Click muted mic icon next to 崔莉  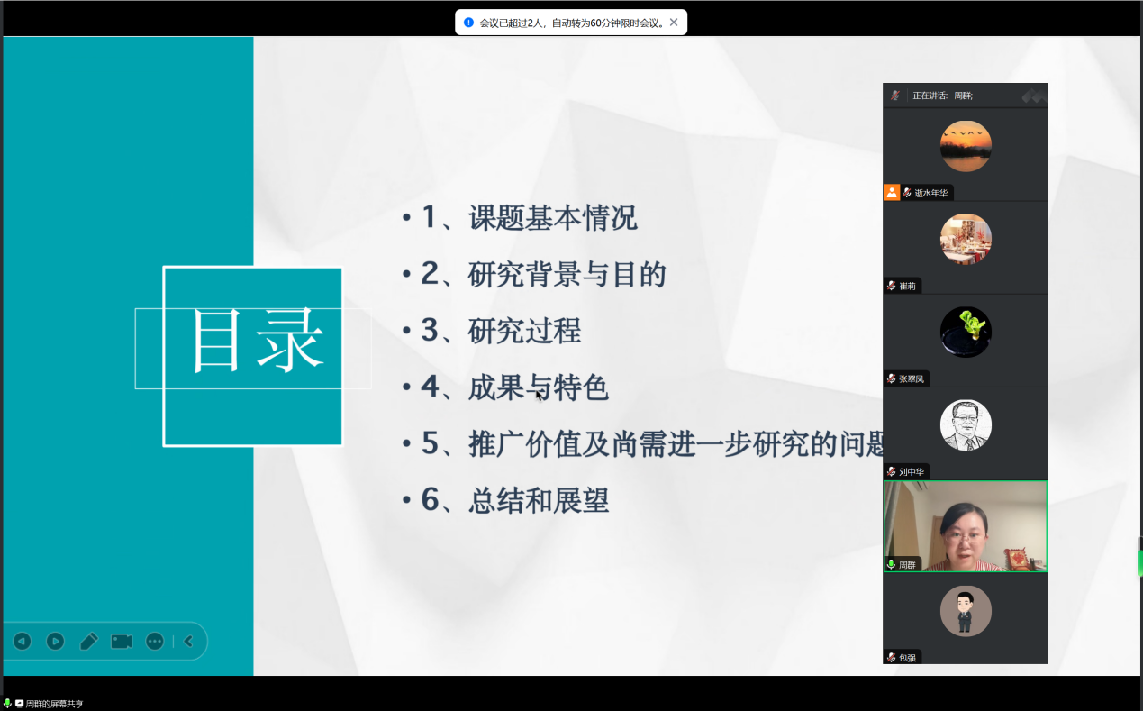(892, 286)
